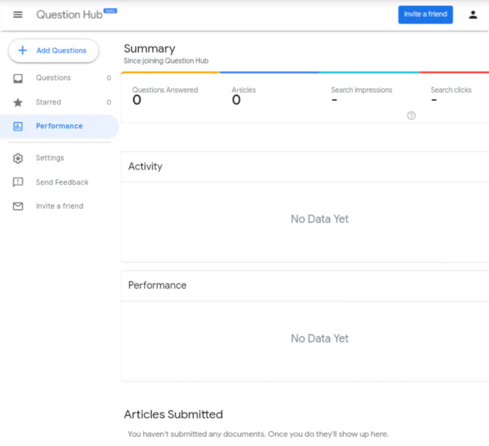Click the Questions inbox icon
Viewport: 489px width, 446px height.
pyautogui.click(x=18, y=78)
